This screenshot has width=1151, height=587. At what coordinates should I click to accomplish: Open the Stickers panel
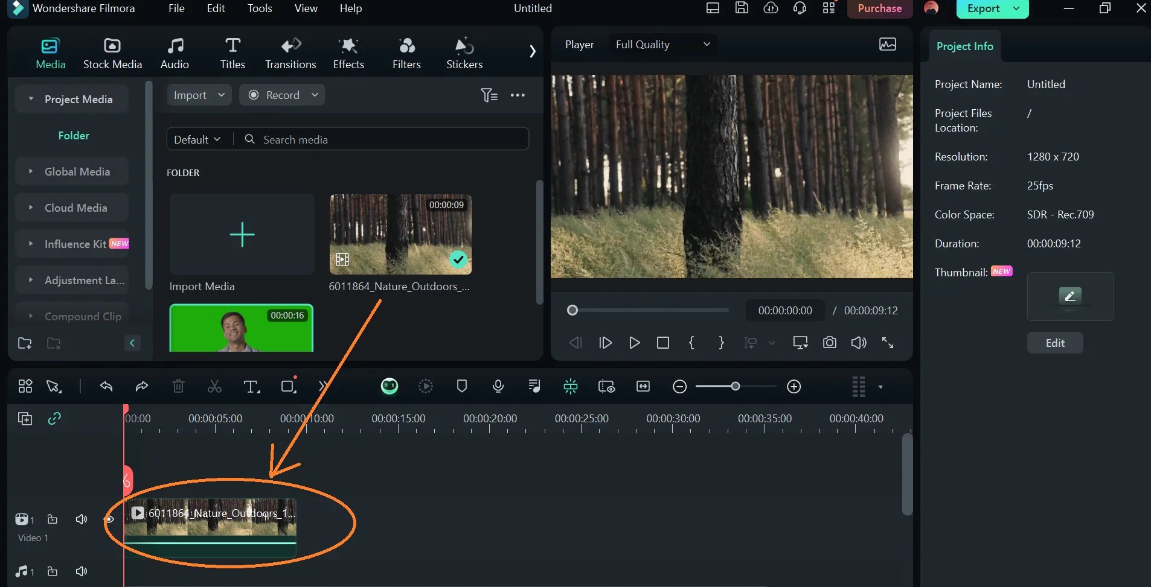pyautogui.click(x=464, y=53)
